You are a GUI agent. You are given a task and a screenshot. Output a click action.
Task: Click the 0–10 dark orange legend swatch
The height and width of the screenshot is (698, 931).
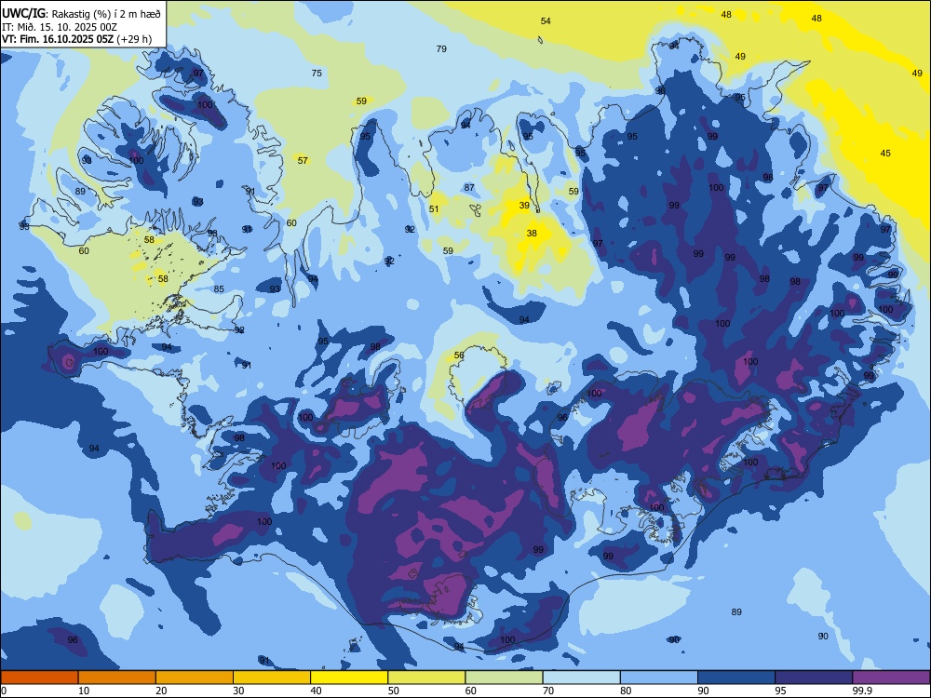click(39, 678)
